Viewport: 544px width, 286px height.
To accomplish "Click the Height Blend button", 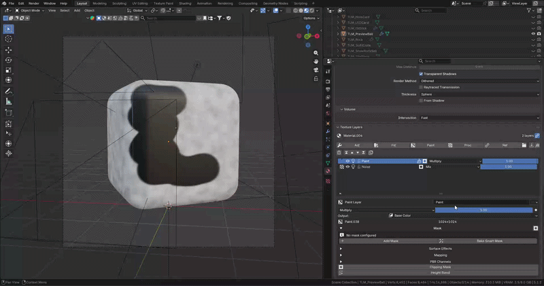I will click(439, 273).
